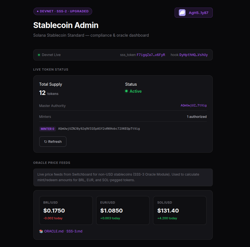Click the full minter address text
This screenshot has width=250, height=247.
point(99,129)
